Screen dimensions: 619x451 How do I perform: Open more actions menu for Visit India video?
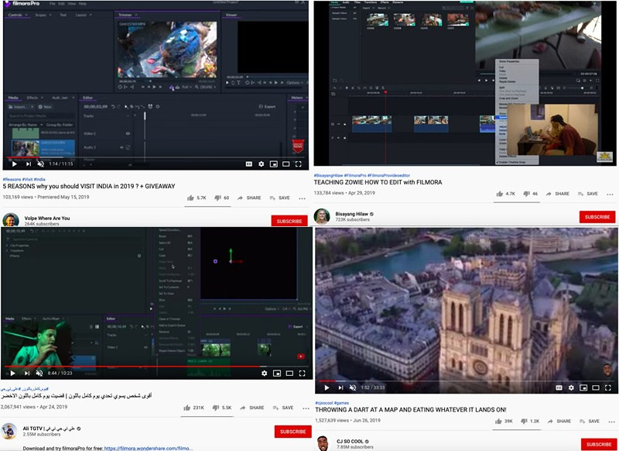click(x=300, y=198)
